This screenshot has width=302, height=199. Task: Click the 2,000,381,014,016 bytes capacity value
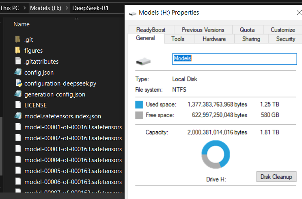coord(217,132)
